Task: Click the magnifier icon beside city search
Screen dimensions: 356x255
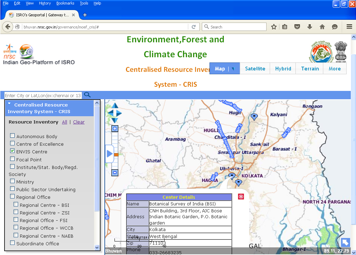Action: pyautogui.click(x=87, y=95)
